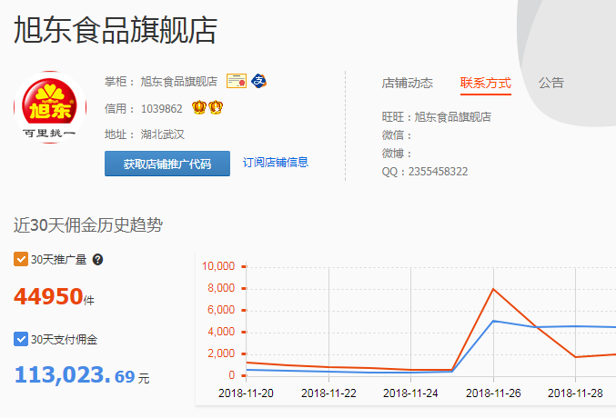
Task: Uncheck the 30天支付佣金 checkbox
Action: [x=20, y=339]
